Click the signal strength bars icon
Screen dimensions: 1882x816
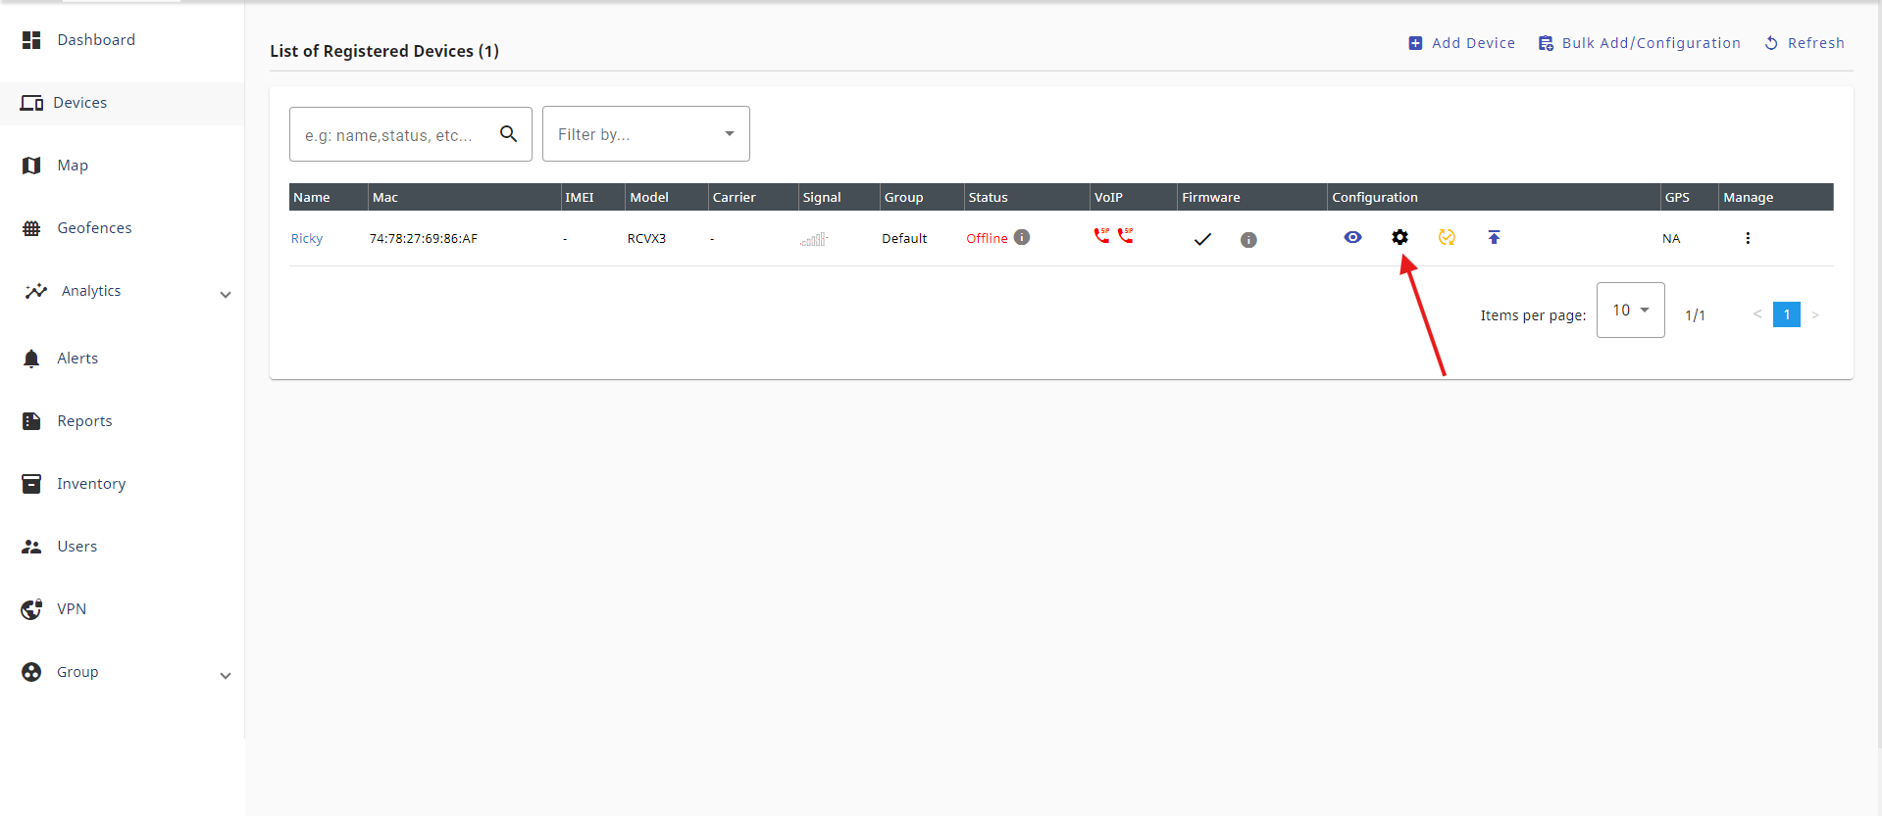click(x=814, y=239)
